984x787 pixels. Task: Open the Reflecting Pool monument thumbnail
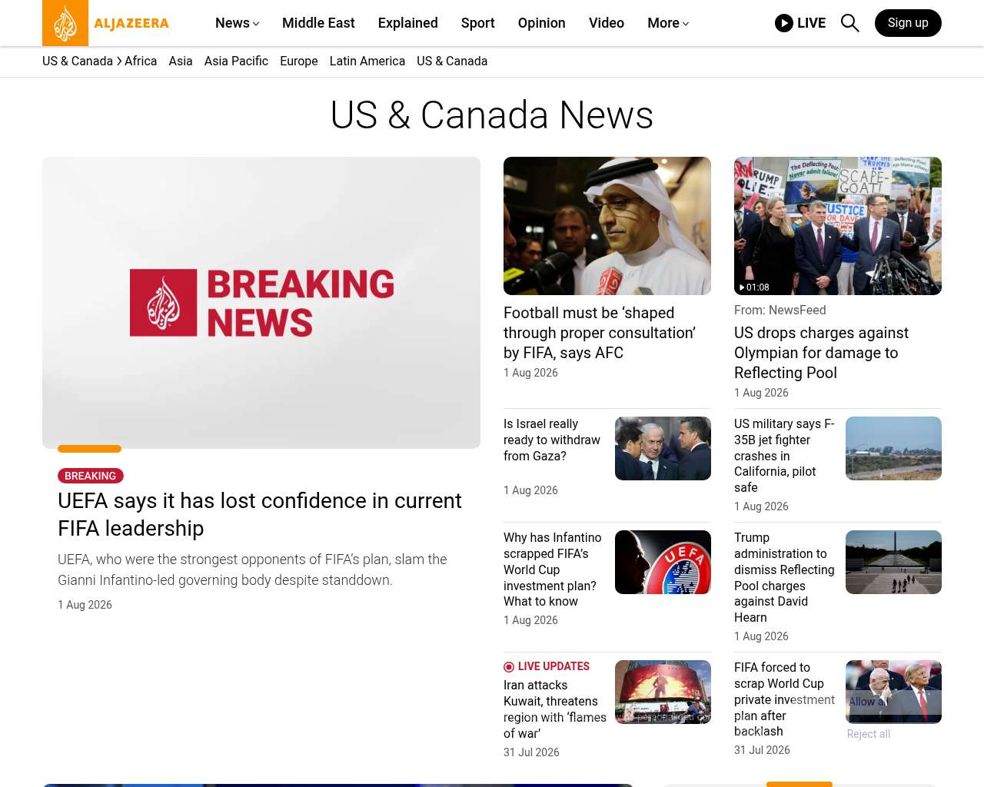tap(893, 562)
